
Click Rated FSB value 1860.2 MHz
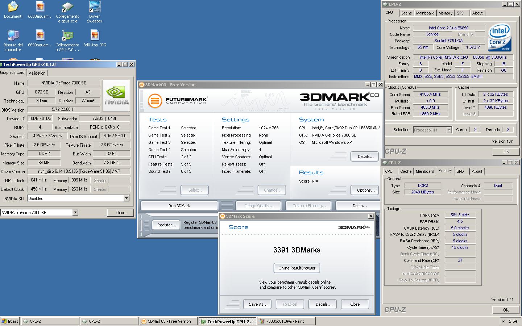coord(430,114)
